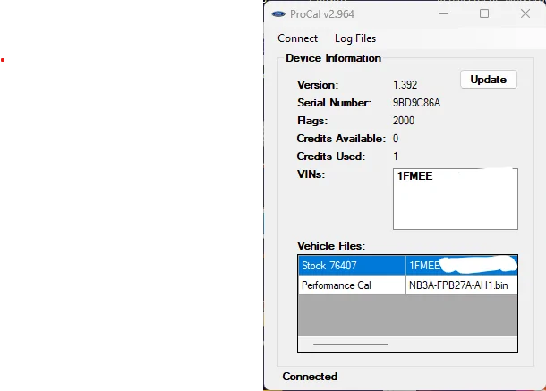Click the 1FMEE entry in VINs list
Viewport: 546px width, 391px height.
pyautogui.click(x=414, y=176)
